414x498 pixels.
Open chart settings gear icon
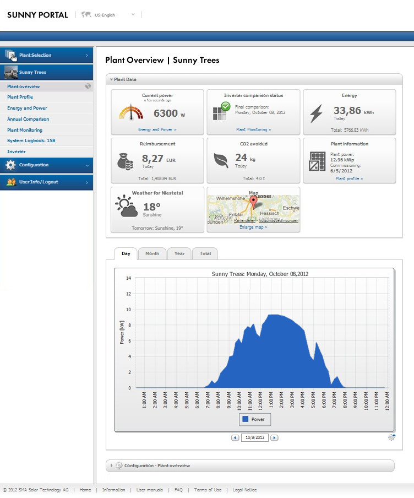point(391,437)
